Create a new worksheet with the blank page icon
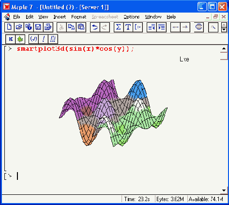The width and height of the screenshot is (229, 205). pos(9,27)
